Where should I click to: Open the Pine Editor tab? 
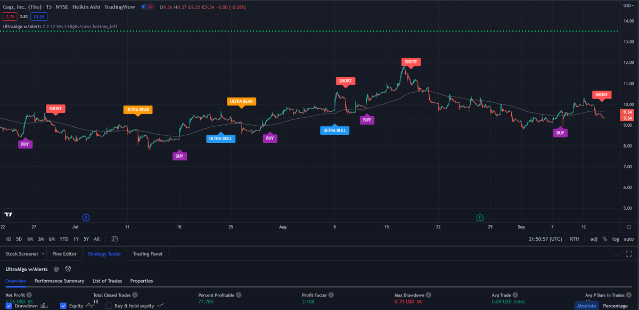coord(64,254)
